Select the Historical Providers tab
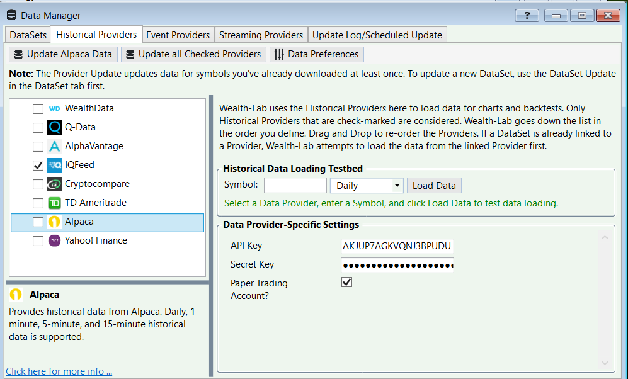The height and width of the screenshot is (379, 628). (x=96, y=35)
